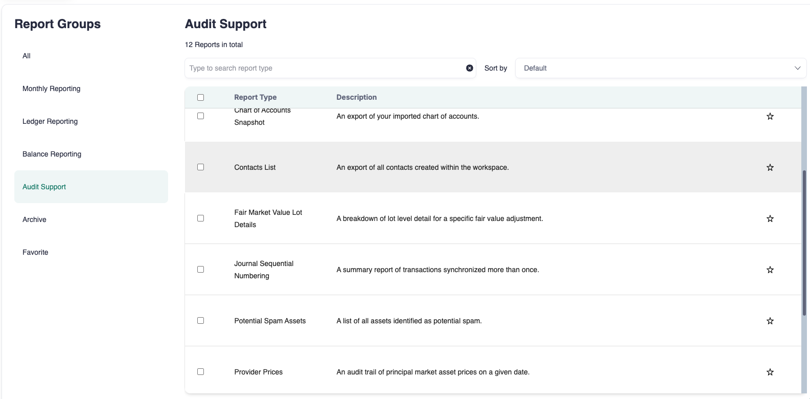Select all reports with header checkbox
This screenshot has height=399, width=810.
tap(200, 97)
